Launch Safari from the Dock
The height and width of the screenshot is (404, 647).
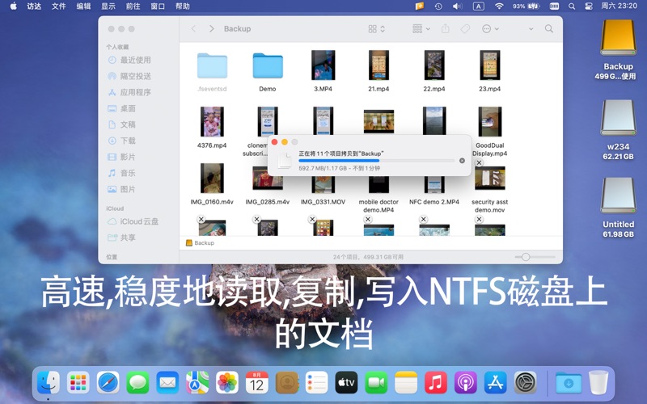108,382
